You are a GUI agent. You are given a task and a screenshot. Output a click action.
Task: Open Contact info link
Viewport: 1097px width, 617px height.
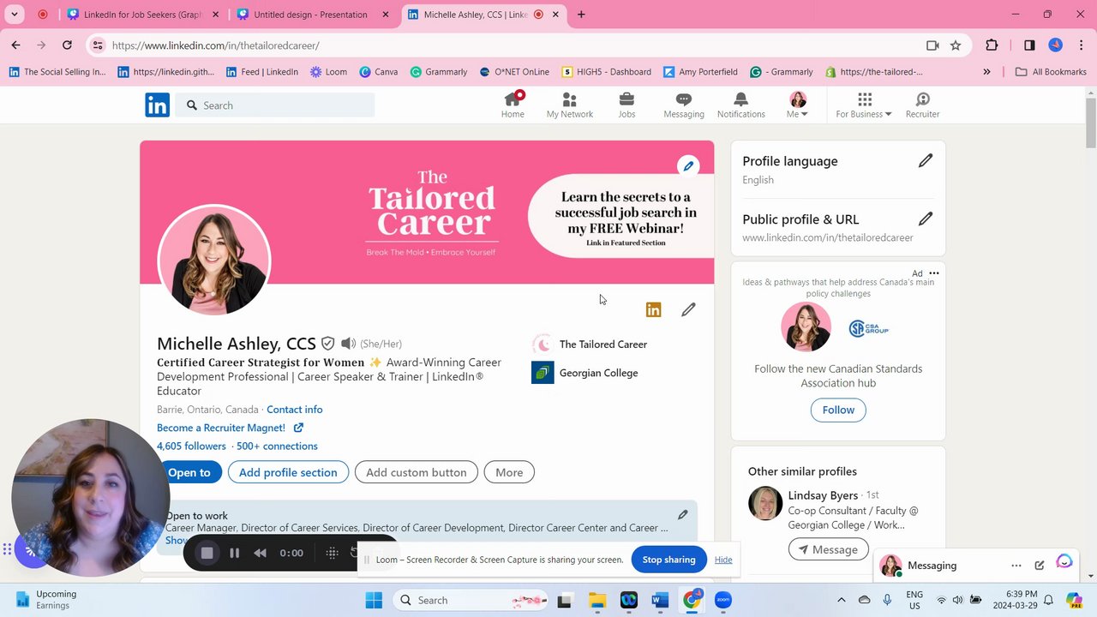pos(294,410)
